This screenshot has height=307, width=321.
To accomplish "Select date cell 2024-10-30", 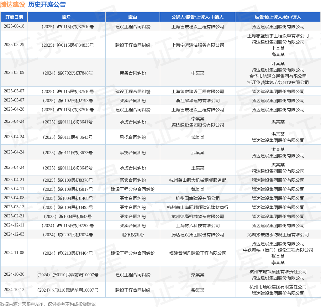I will point(14,274).
